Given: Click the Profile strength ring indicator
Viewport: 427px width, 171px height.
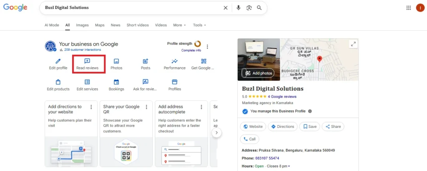Looking at the screenshot, I should point(197,44).
